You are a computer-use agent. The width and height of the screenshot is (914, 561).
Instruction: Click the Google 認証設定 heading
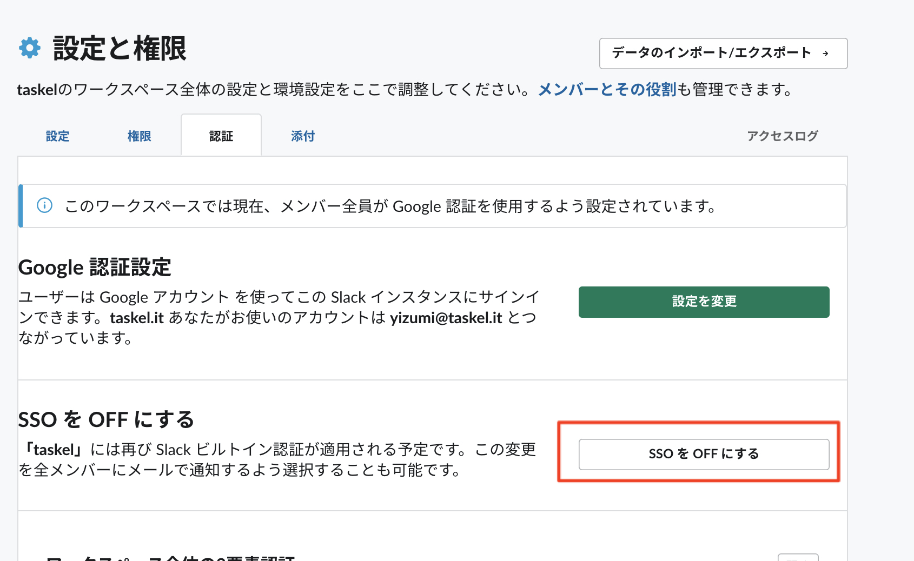point(95,268)
